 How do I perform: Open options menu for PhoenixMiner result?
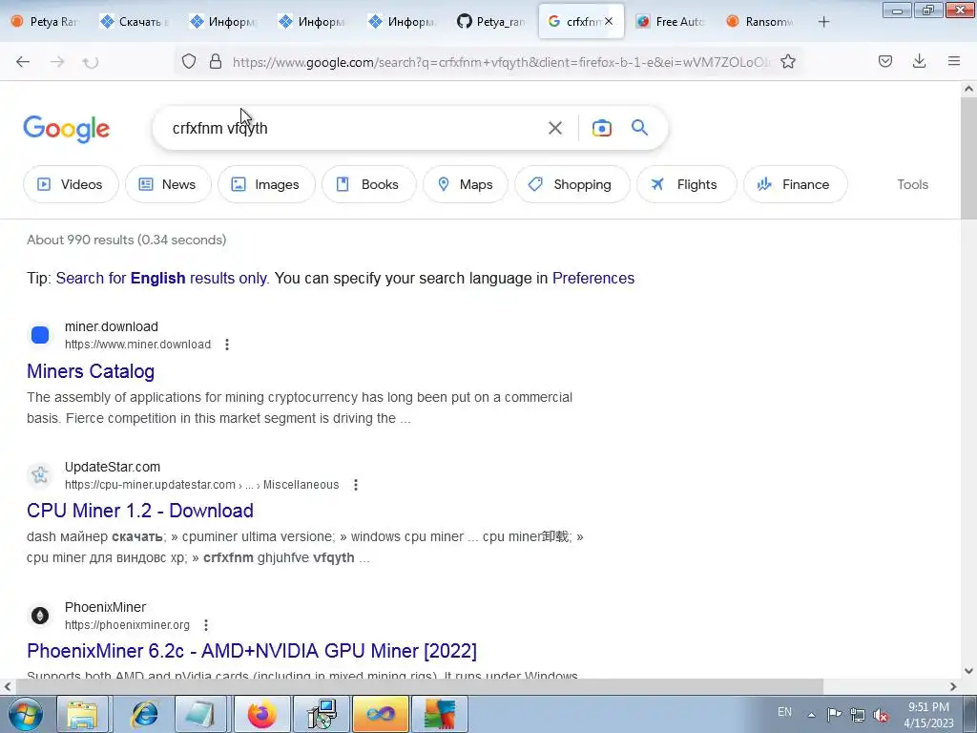coord(206,625)
